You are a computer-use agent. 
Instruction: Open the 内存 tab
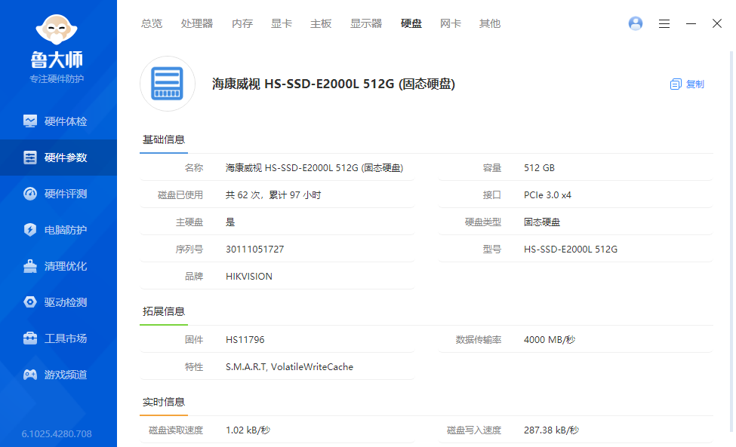242,23
